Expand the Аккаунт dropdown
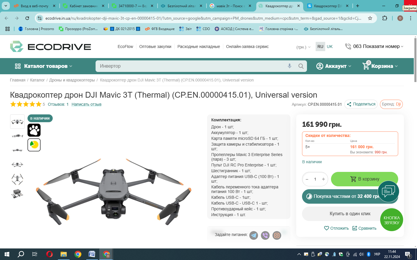 click(x=334, y=66)
